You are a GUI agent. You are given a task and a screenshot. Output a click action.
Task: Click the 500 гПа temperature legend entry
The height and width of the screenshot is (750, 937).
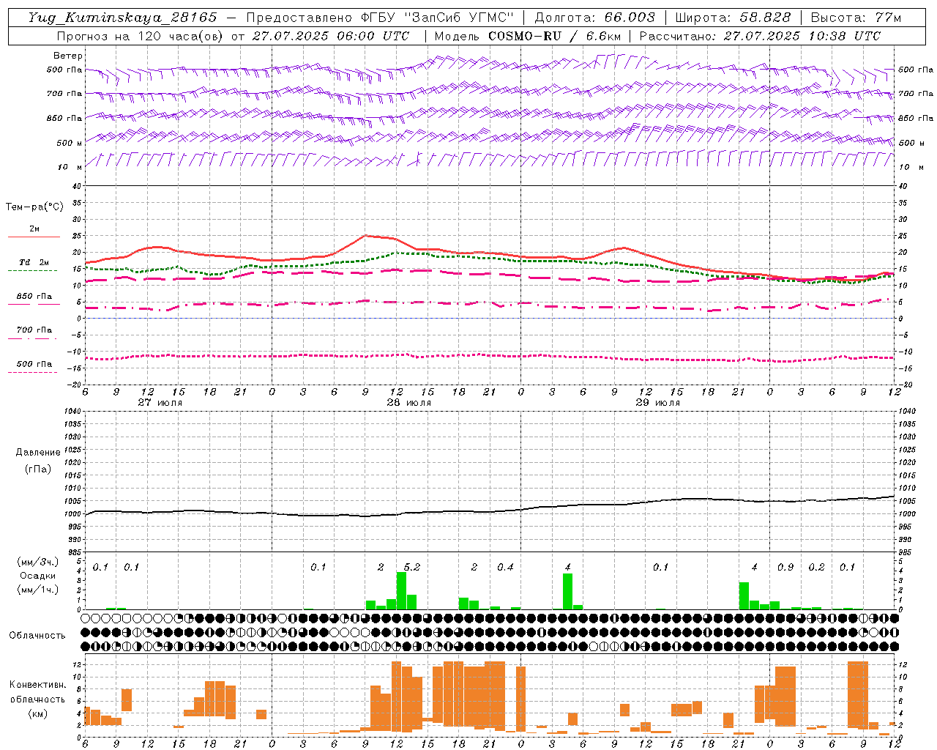click(34, 364)
